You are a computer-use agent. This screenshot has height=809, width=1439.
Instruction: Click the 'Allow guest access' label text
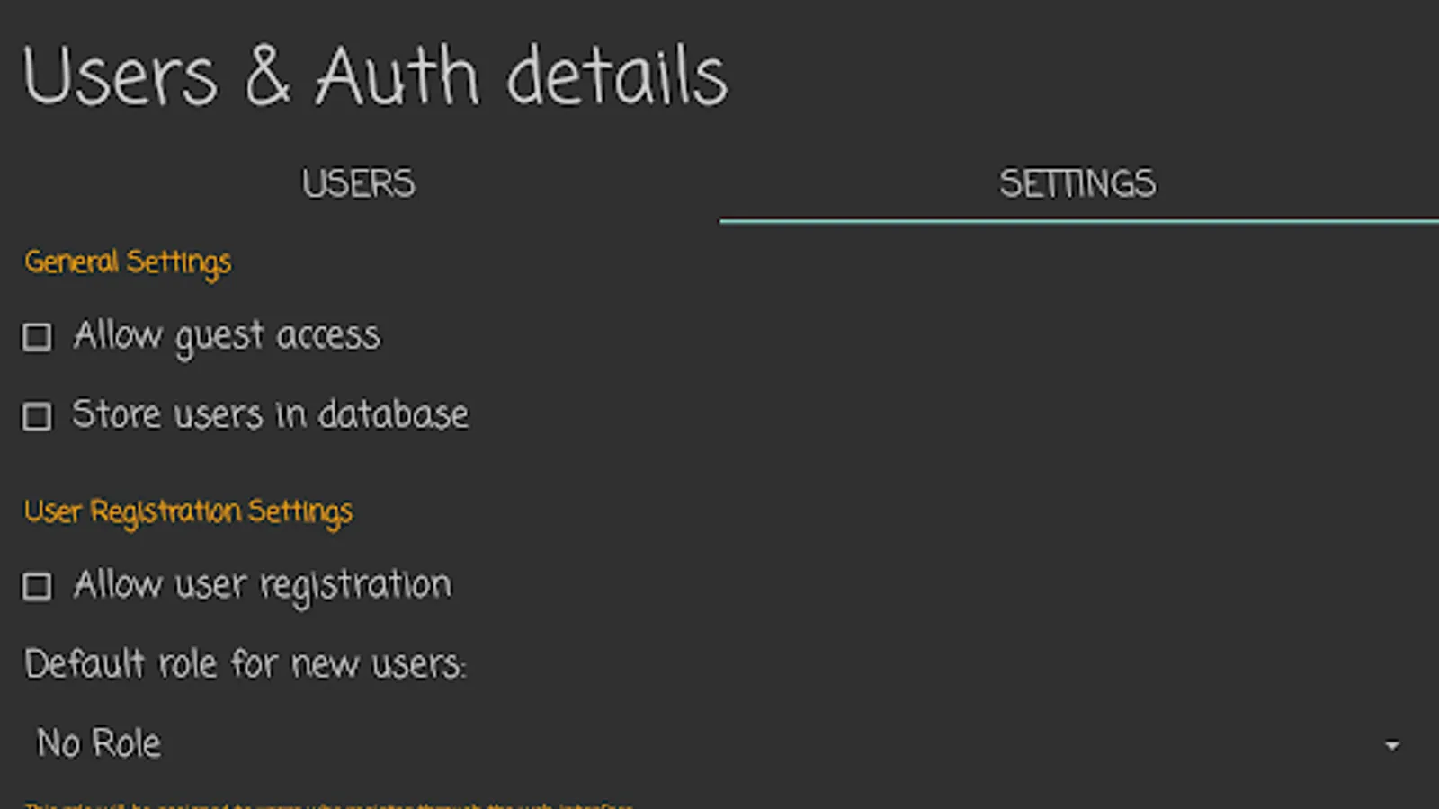[227, 336]
